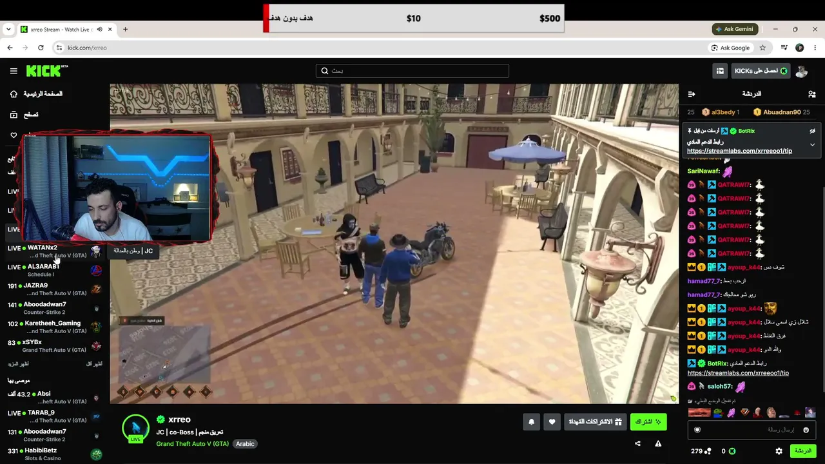825x464 pixels.
Task: Open Absi recommended channel
Action: 55,397
